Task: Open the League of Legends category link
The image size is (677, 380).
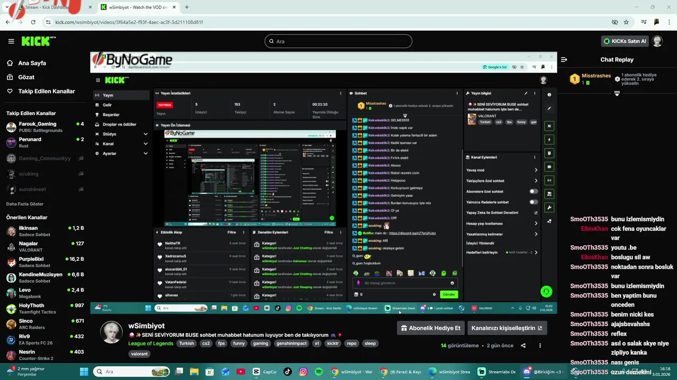Action: 151,343
